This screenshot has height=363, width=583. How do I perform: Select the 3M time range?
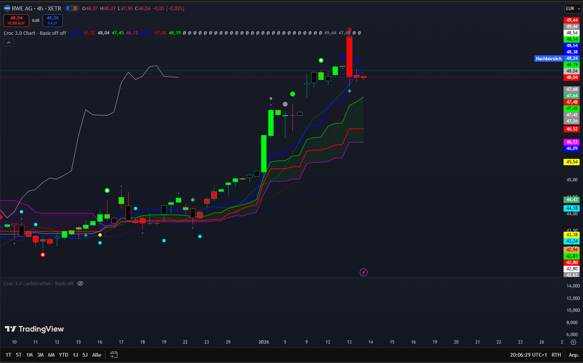pyautogui.click(x=40, y=355)
